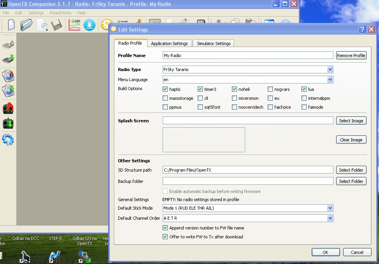Open the Default Stick Mode dropdown
Screen dimensions: 379x264
(330, 208)
